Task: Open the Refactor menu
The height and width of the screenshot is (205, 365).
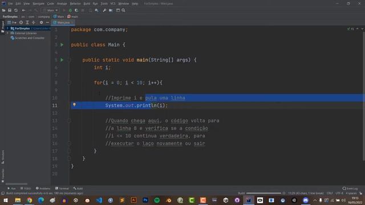Action: click(x=75, y=3)
